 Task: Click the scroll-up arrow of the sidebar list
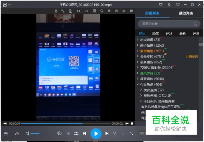(x=201, y=40)
